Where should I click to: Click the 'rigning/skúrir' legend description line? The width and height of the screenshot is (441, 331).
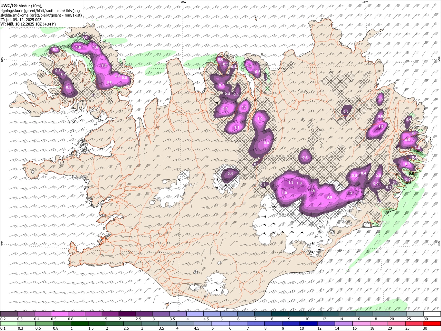40,11
